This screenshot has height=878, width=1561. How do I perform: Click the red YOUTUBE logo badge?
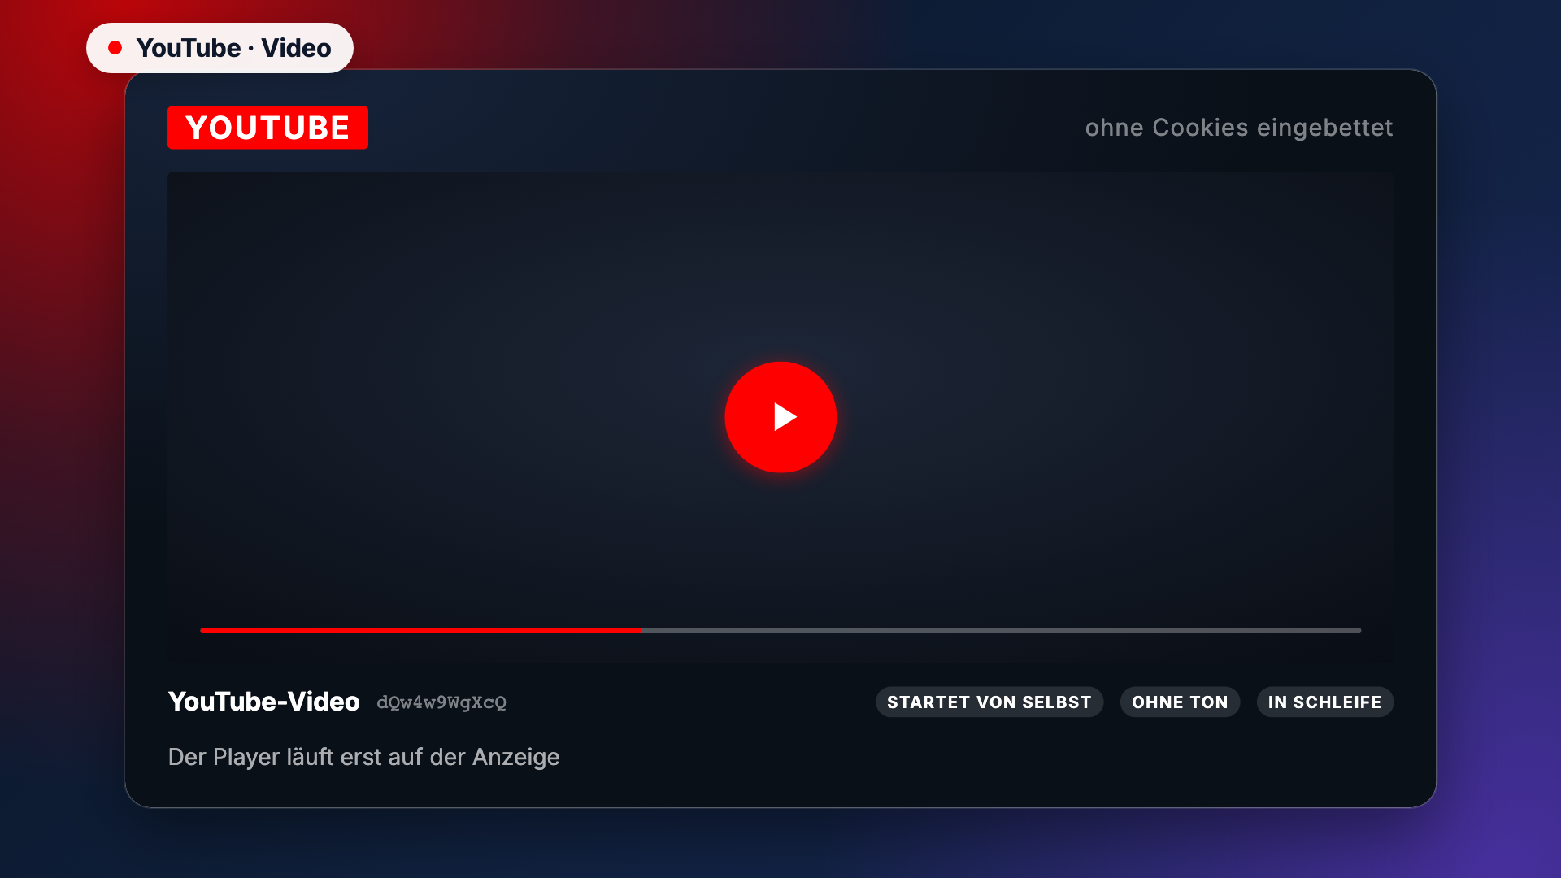click(x=267, y=128)
